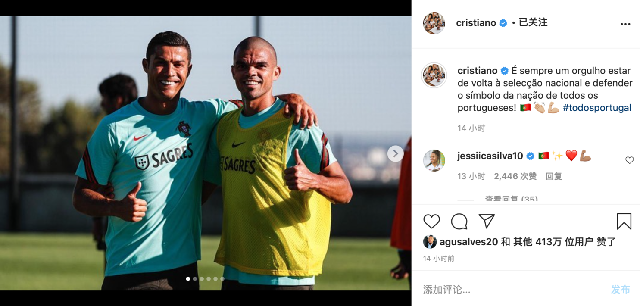The height and width of the screenshot is (306, 640).
Task: Share post with the paper plane icon
Action: [487, 222]
